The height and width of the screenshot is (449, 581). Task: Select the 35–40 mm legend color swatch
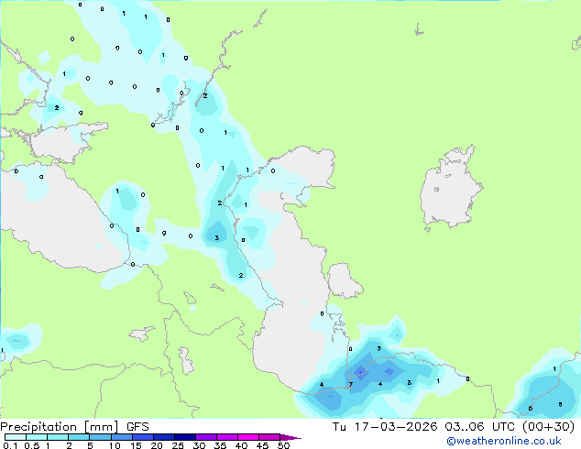pyautogui.click(x=226, y=437)
